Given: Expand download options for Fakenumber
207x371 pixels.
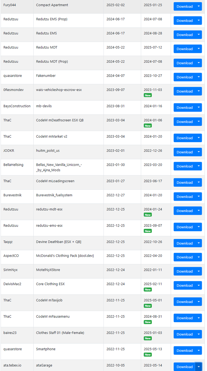Looking at the screenshot, I should [x=199, y=77].
